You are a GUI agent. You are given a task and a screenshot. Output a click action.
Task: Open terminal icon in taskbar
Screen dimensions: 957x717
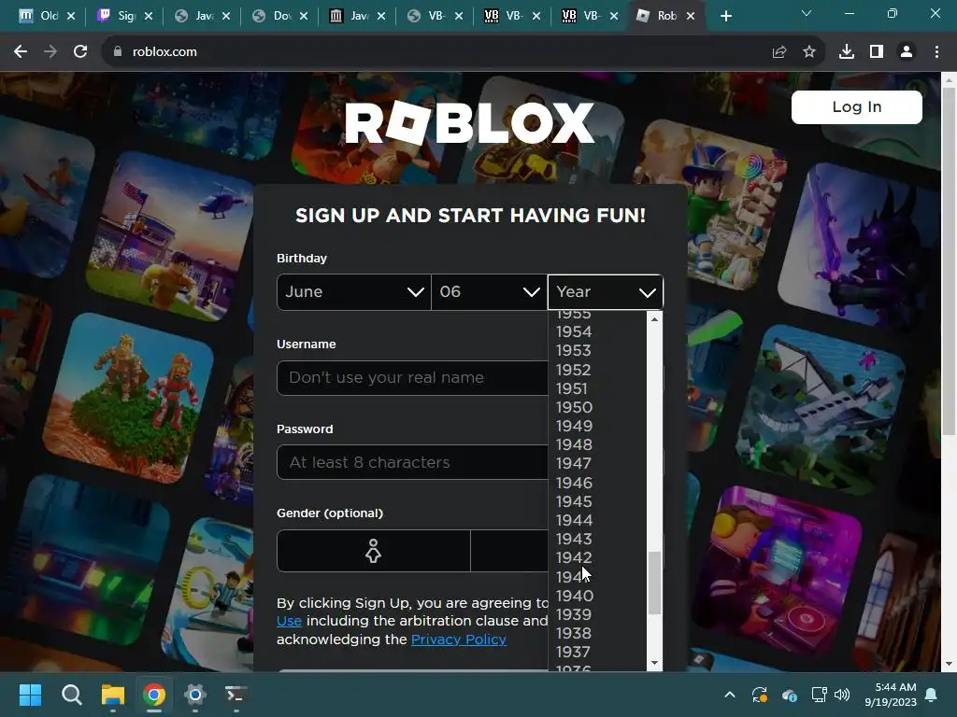pyautogui.click(x=236, y=695)
